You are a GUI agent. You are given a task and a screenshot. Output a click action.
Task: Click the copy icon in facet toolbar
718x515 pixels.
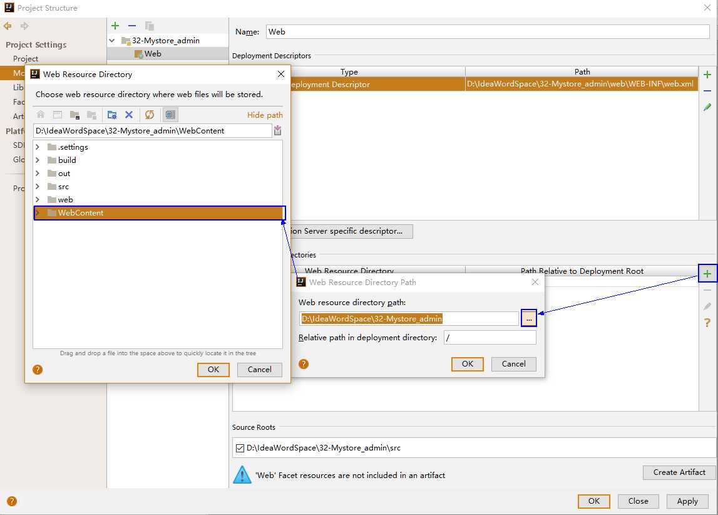pos(149,26)
